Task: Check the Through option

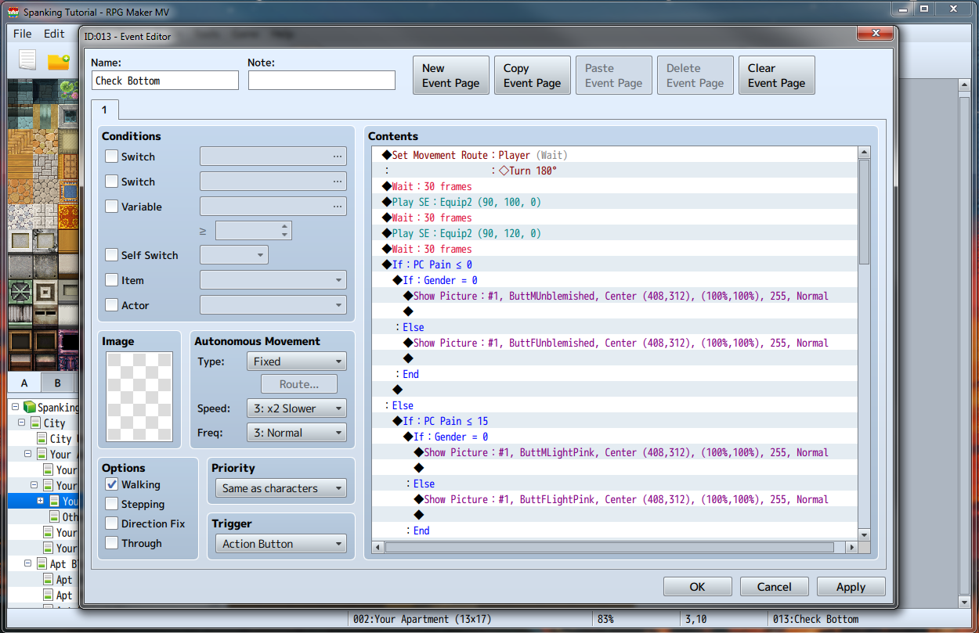Action: (x=112, y=543)
